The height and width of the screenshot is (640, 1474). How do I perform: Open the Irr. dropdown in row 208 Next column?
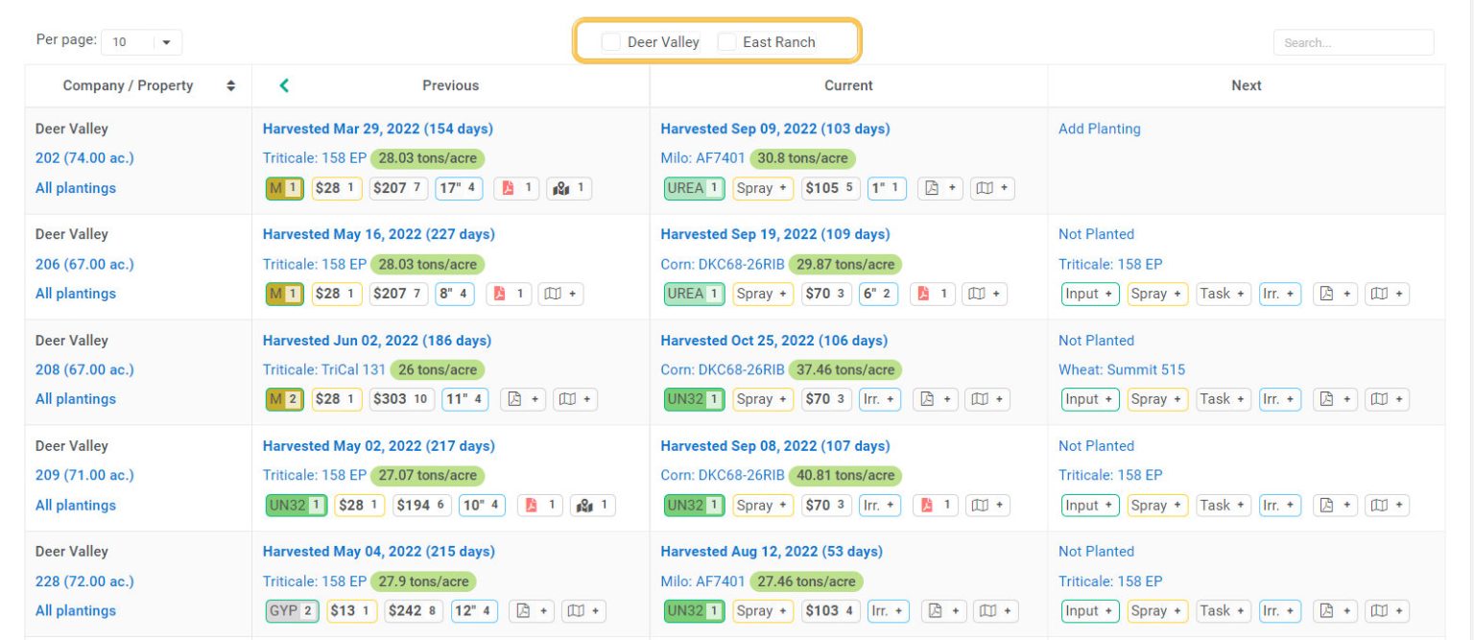pos(1279,398)
